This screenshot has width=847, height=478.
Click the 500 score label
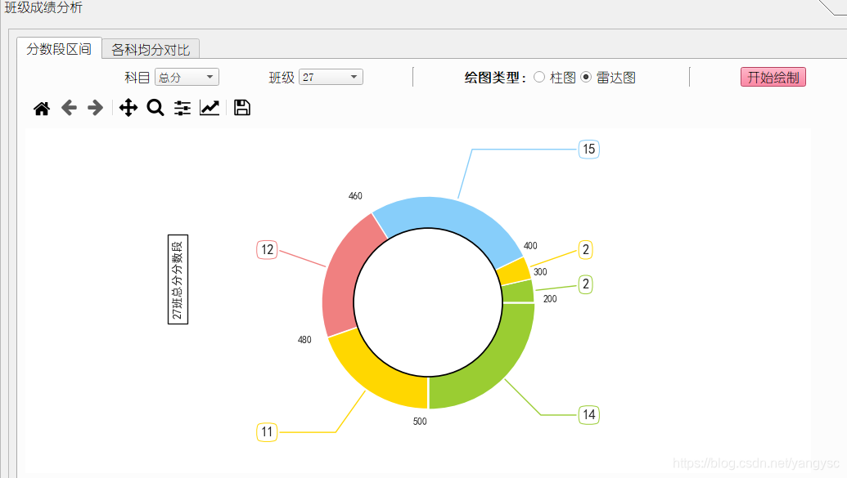420,422
